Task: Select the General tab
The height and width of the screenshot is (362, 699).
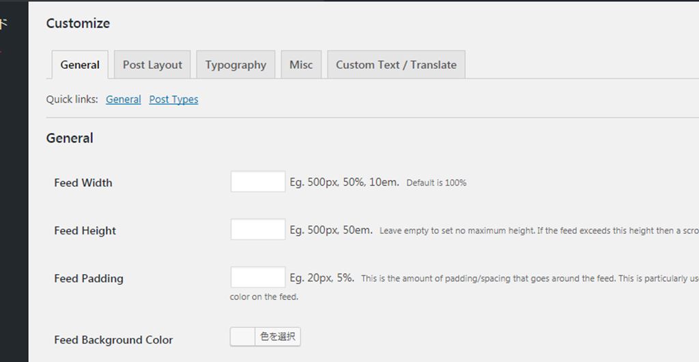Action: tap(80, 65)
